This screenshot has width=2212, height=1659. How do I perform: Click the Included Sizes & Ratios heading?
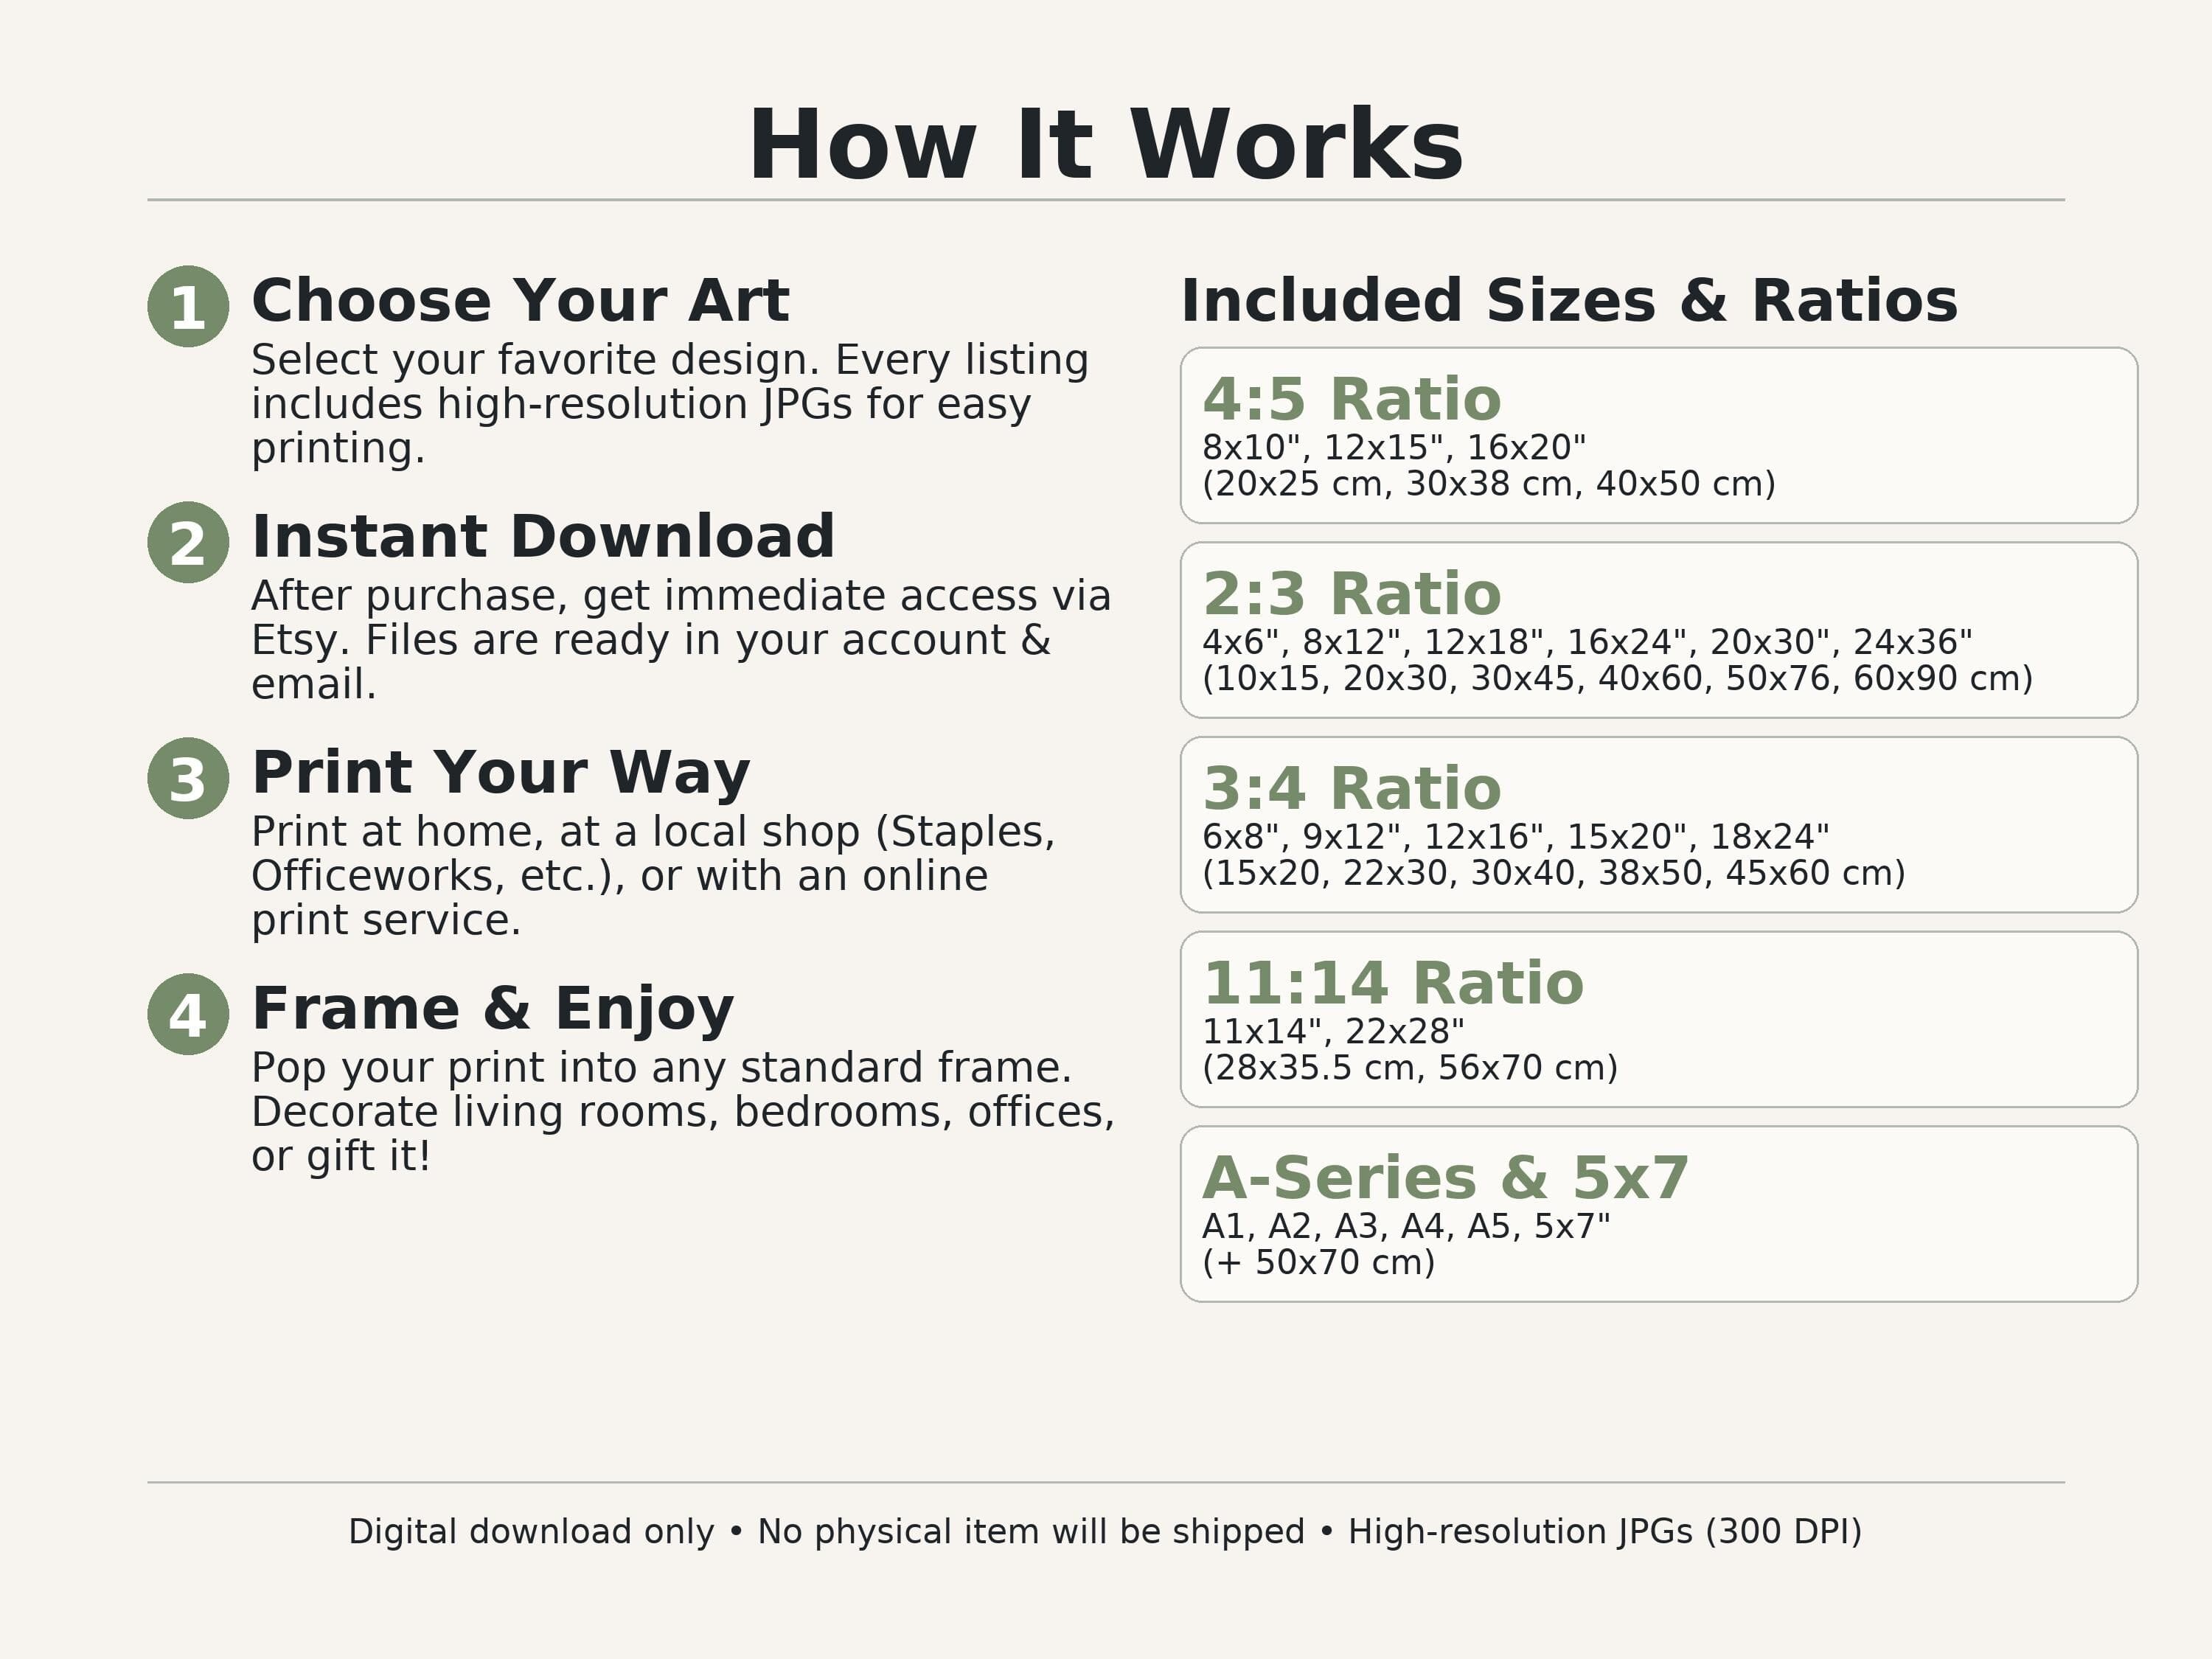click(1569, 301)
